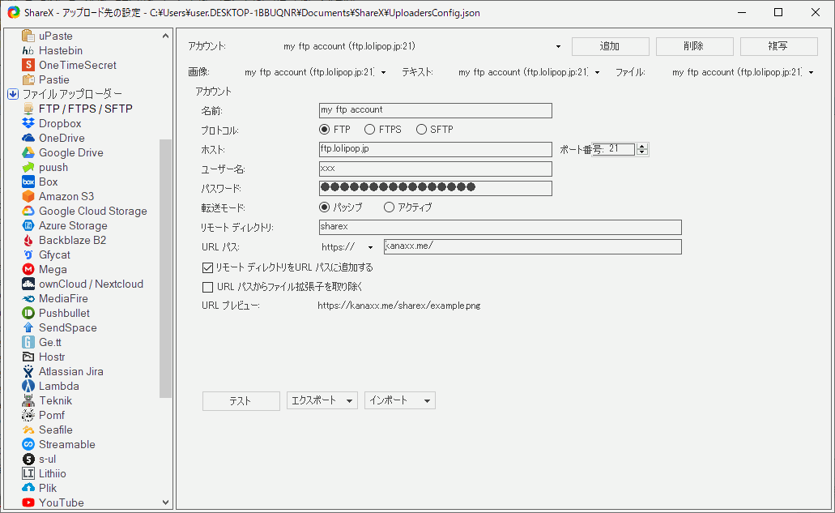Viewport: 835px width, 513px height.
Task: Click the puush icon
Action: point(28,167)
